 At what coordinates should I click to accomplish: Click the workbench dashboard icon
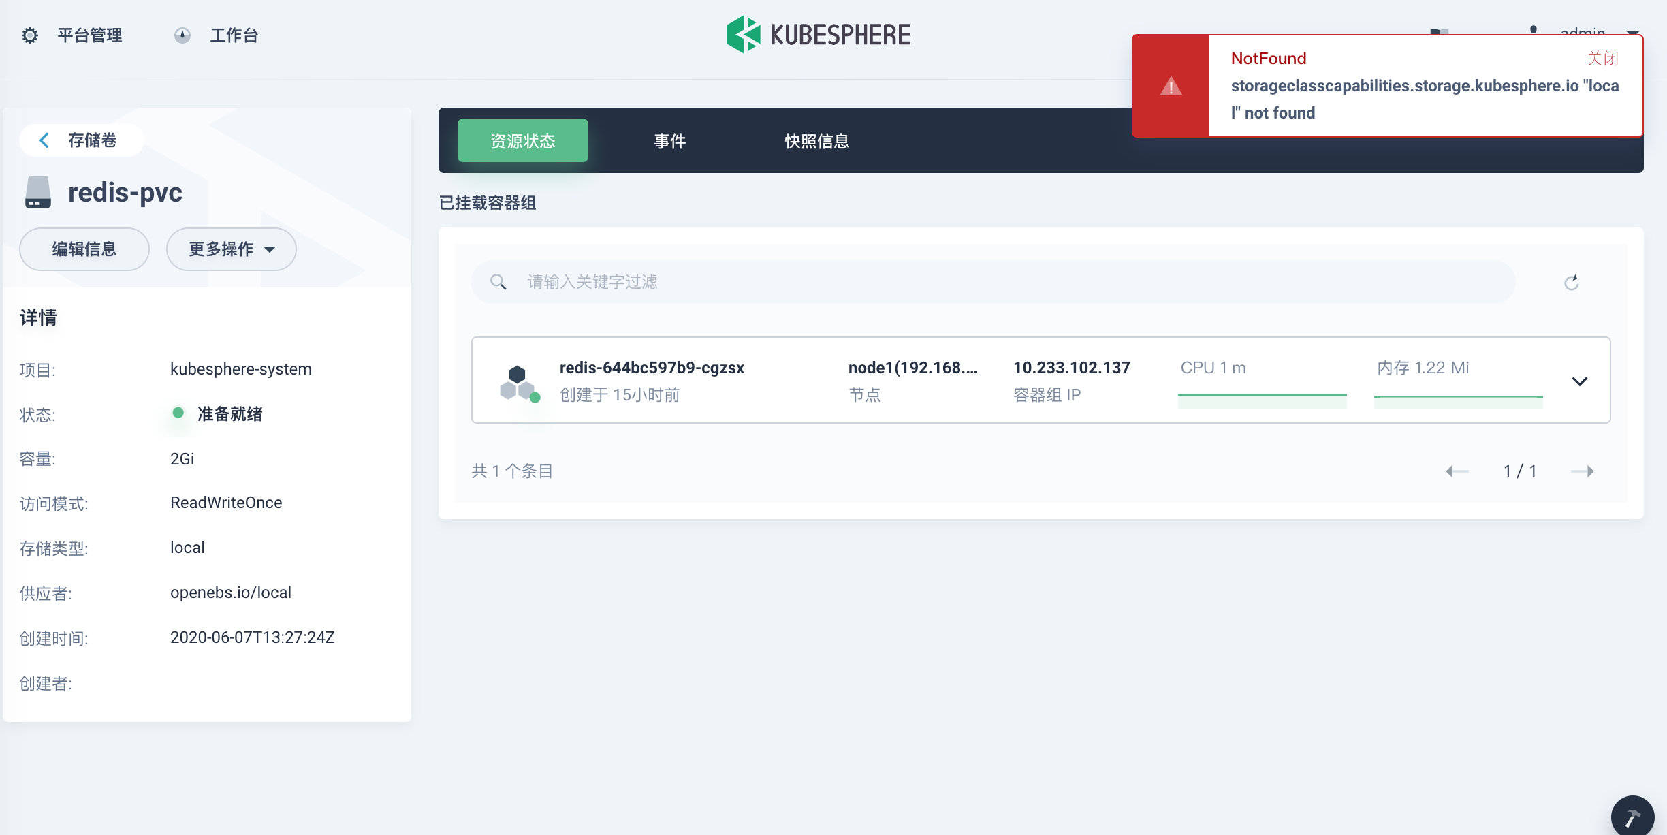(182, 35)
